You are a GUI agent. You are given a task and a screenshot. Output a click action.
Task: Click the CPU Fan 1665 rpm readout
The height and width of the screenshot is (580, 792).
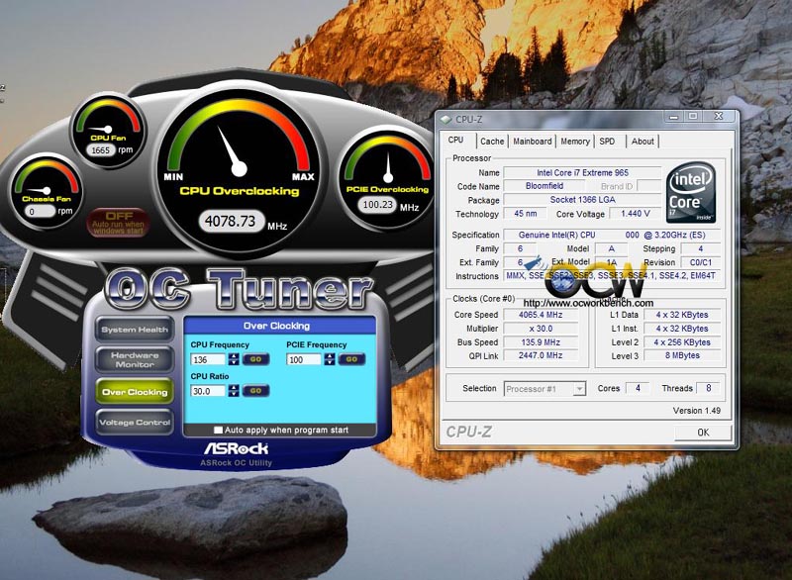(101, 149)
